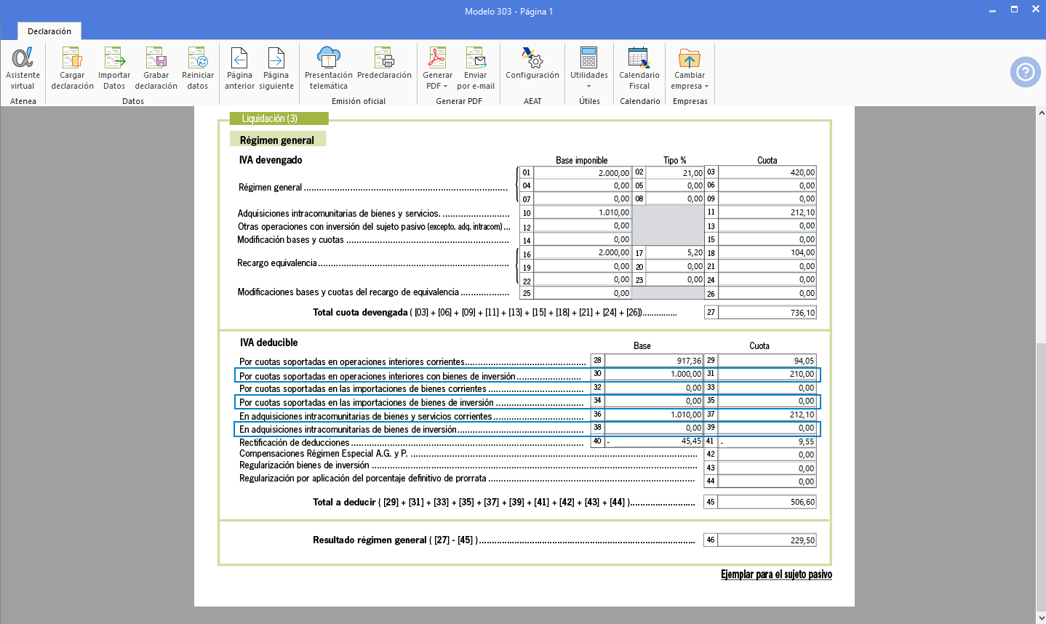Image resolution: width=1046 pixels, height=624 pixels.
Task: Click 'IVA deducible' heading
Action: (269, 343)
